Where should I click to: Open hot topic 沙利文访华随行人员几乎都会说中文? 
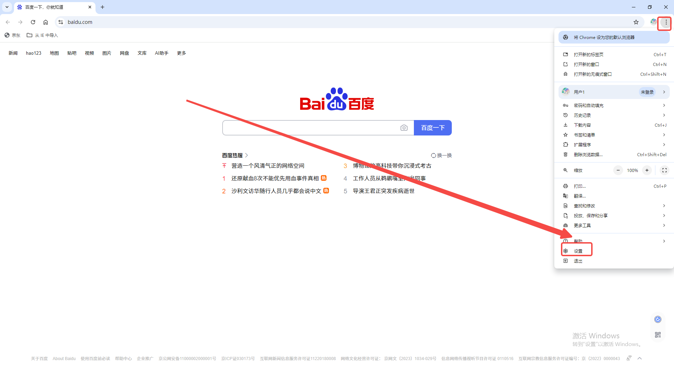pos(276,191)
